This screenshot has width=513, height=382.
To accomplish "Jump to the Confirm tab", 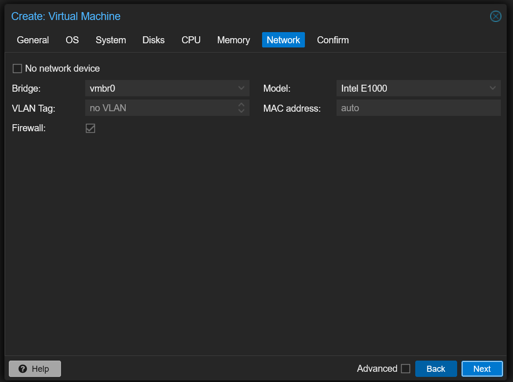I will click(x=333, y=40).
